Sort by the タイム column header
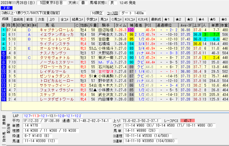The image size is (229, 146). pos(120,25)
